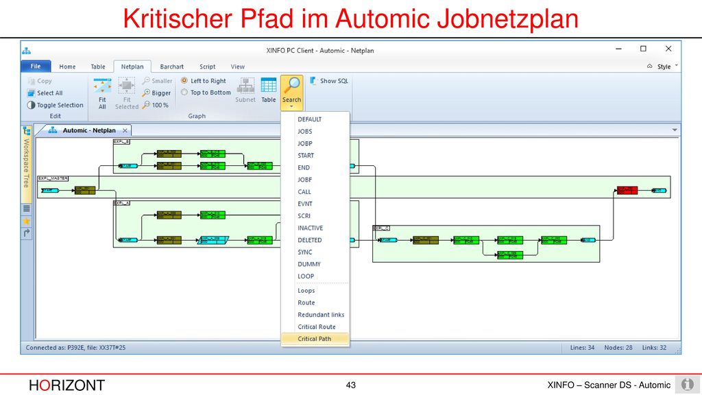Image resolution: width=702 pixels, height=395 pixels.
Task: Click the Lines: 34 status entry
Action: click(x=583, y=348)
